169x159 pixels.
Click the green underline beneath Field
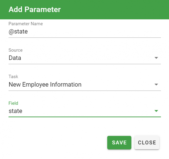(x=85, y=117)
